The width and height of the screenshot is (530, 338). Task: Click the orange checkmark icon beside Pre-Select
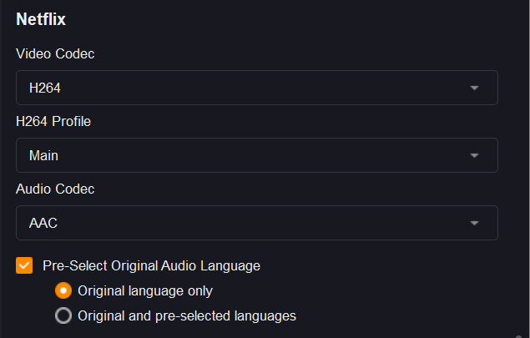click(x=24, y=265)
